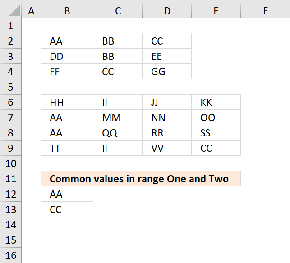Select column E header
This screenshot has height=263, width=290.
216,11
